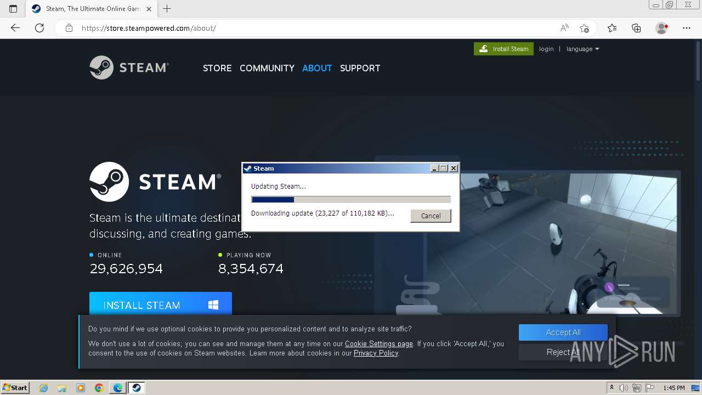Open the Windows Start menu

click(15, 387)
